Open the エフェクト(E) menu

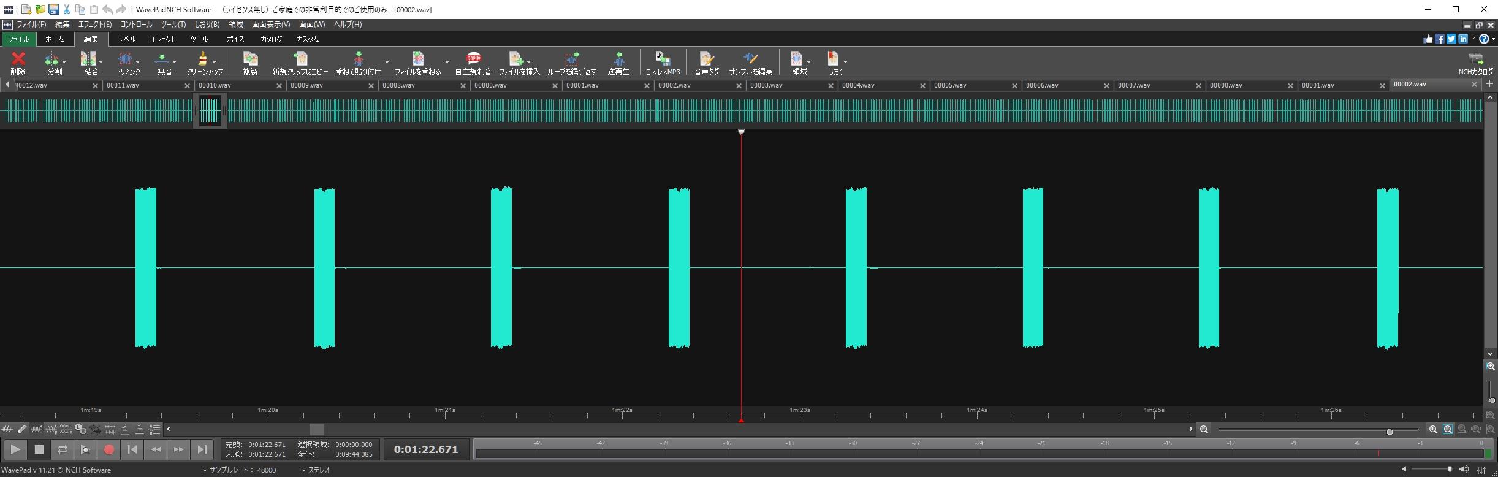[x=95, y=25]
